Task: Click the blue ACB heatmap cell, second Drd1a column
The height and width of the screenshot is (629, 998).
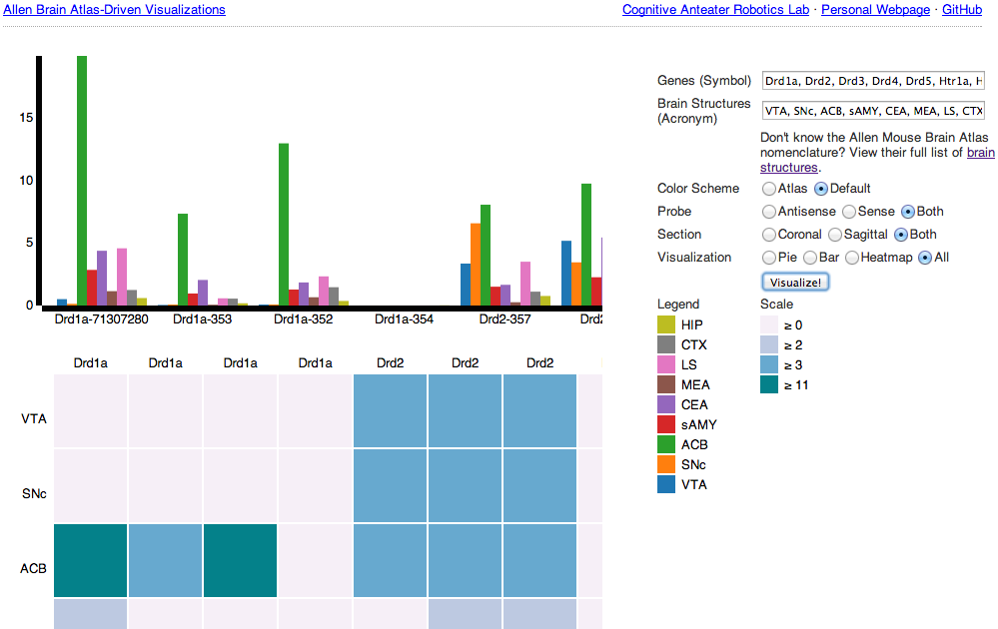Action: point(166,560)
